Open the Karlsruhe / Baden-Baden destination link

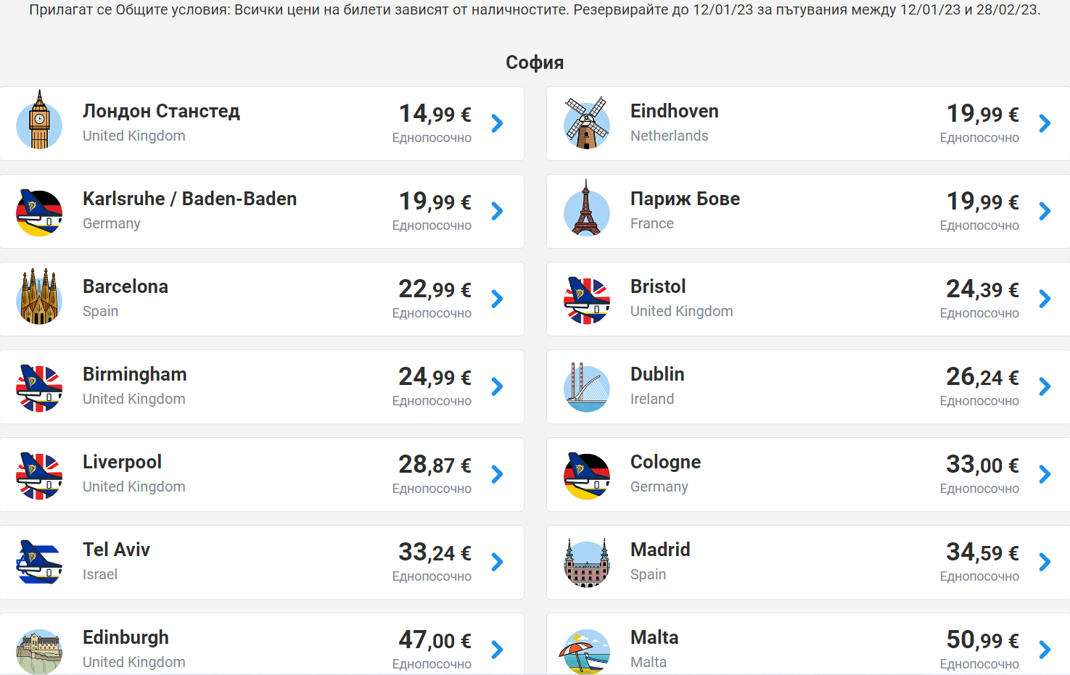pos(189,199)
